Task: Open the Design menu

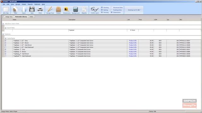Action: (18, 4)
